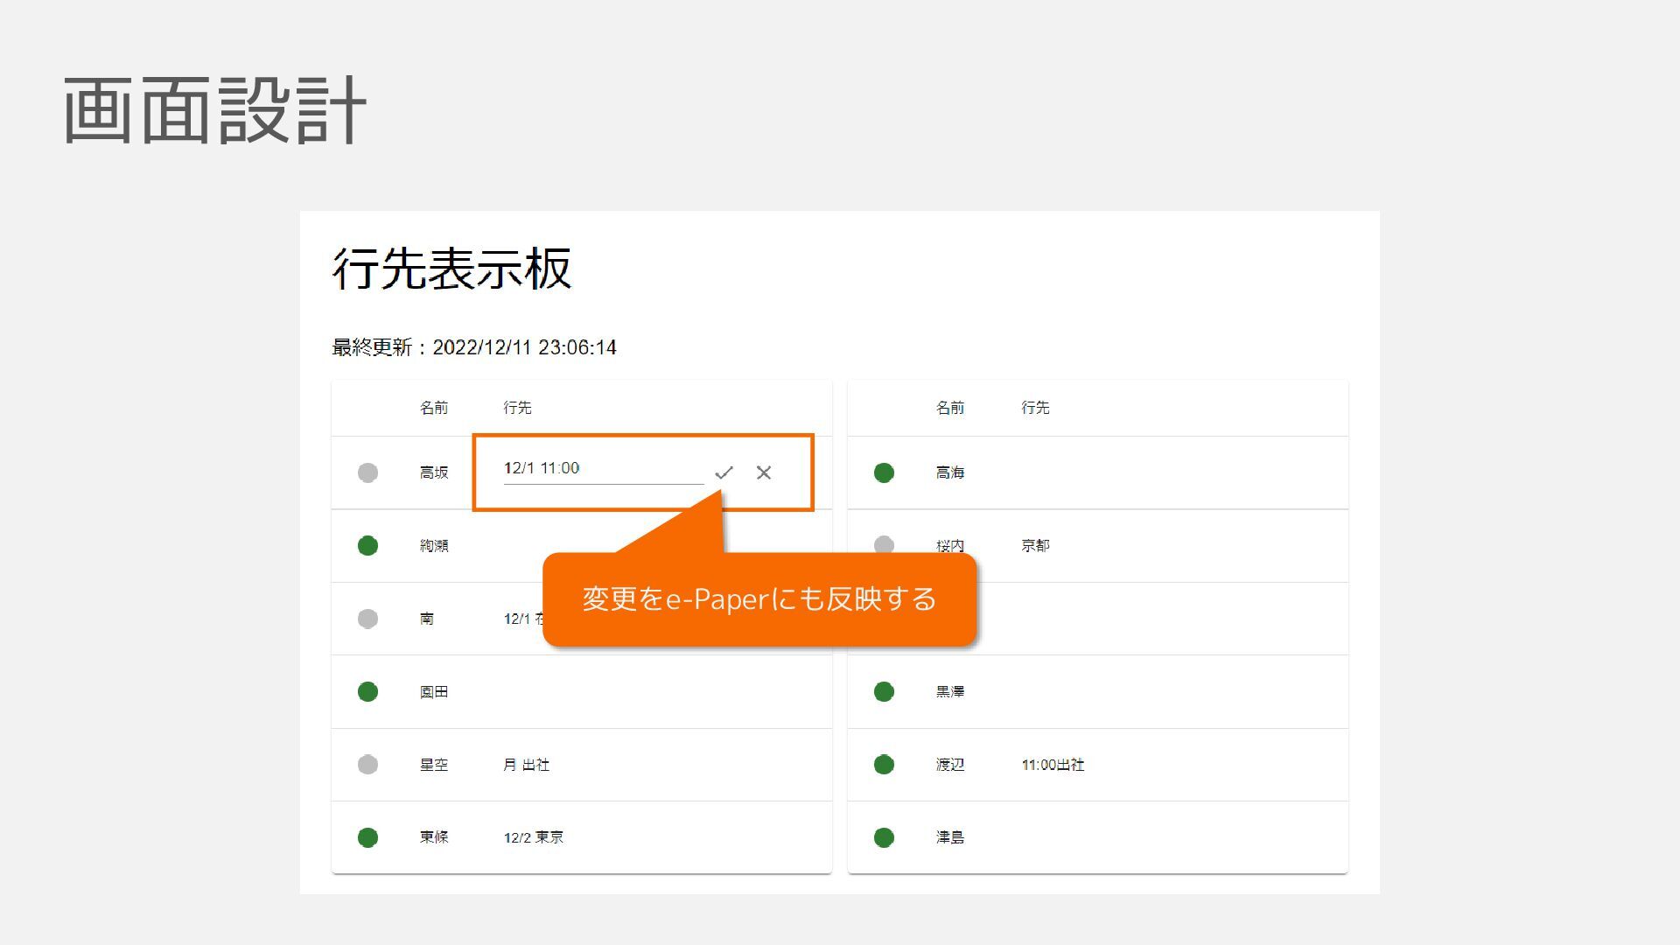This screenshot has width=1680, height=945.
Task: Toggle 渡辺's green status dot
Action: coord(884,765)
